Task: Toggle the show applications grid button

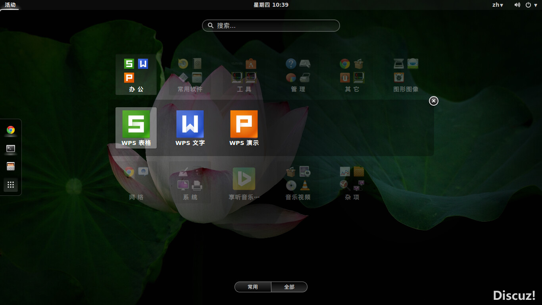Action: tap(11, 185)
